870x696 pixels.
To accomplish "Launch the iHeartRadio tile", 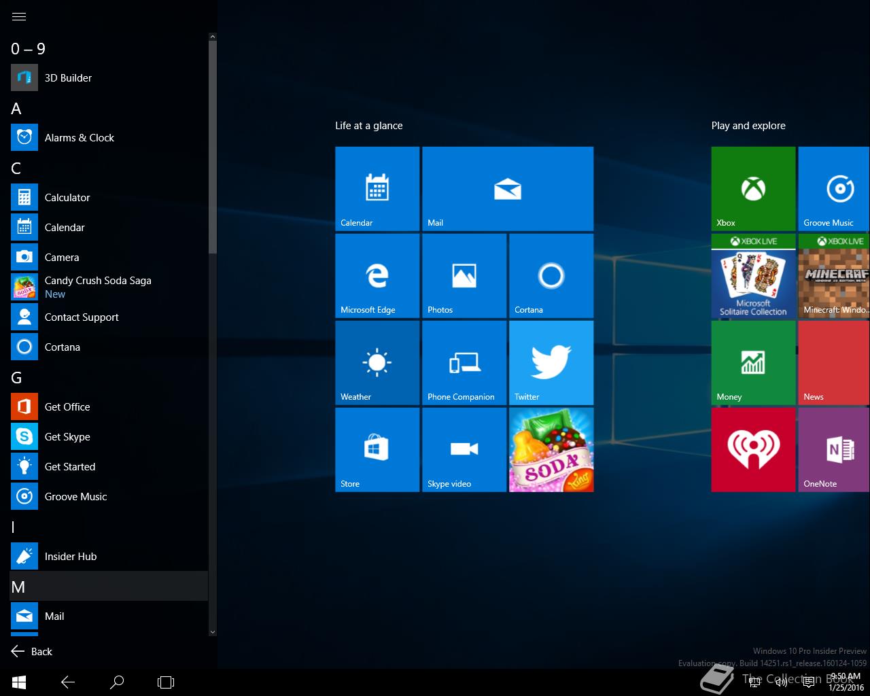I will point(753,449).
